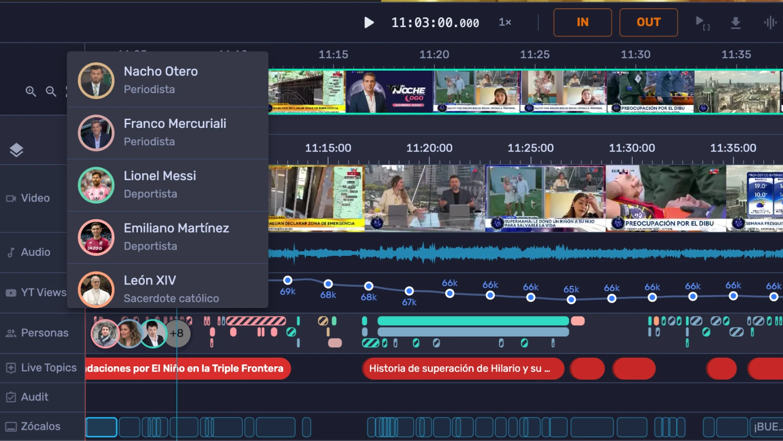The height and width of the screenshot is (441, 783).
Task: Select Franco Mercuriali from the people list
Action: (168, 133)
